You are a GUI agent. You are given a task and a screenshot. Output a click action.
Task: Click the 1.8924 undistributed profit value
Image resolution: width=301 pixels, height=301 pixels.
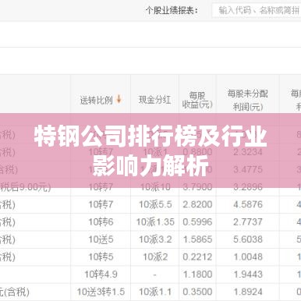248,292
